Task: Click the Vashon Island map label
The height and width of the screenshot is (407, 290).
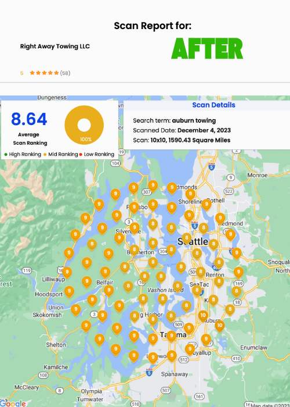Action: (165, 290)
